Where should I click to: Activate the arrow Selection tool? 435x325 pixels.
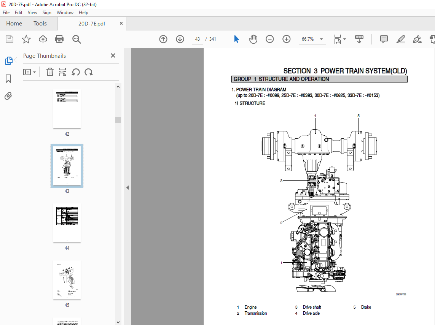coord(236,39)
